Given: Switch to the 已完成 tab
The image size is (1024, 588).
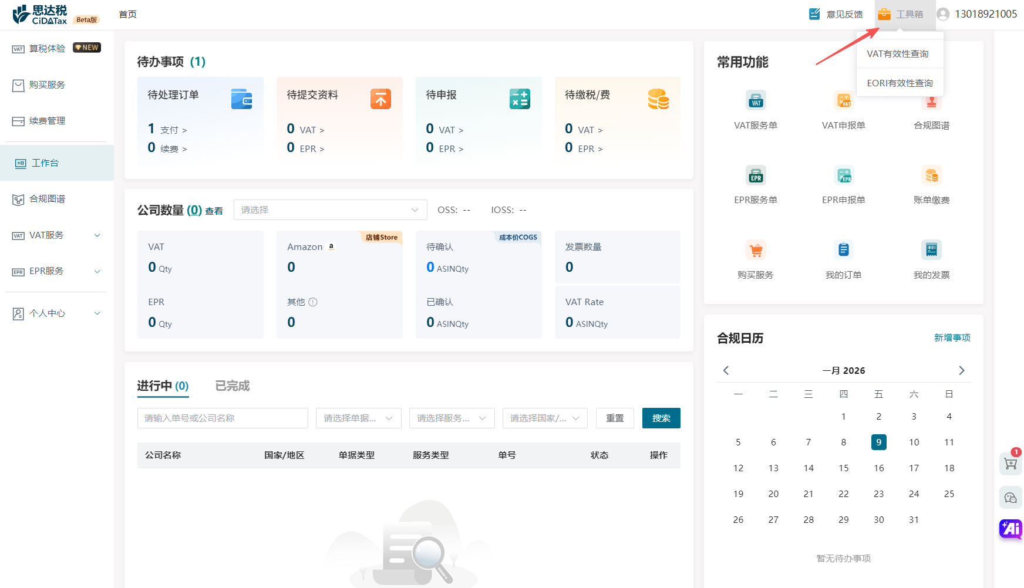Looking at the screenshot, I should 233,386.
